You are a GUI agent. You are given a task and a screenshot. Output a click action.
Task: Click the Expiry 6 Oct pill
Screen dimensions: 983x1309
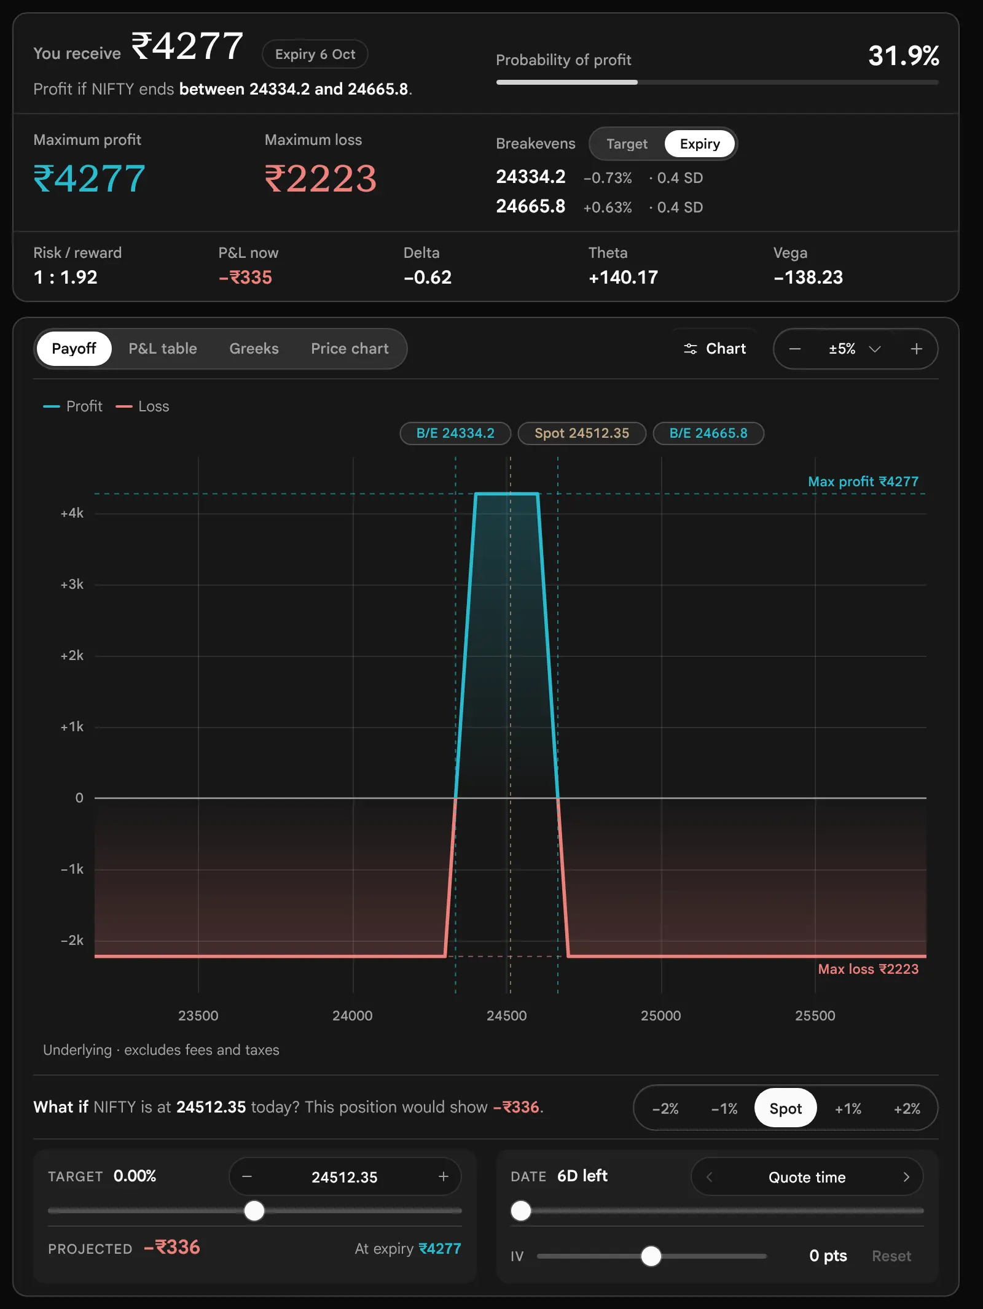(315, 54)
